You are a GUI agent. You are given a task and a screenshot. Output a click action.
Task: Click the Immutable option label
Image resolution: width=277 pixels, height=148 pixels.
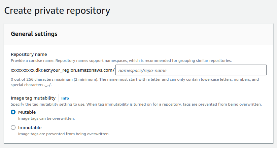[30, 127]
